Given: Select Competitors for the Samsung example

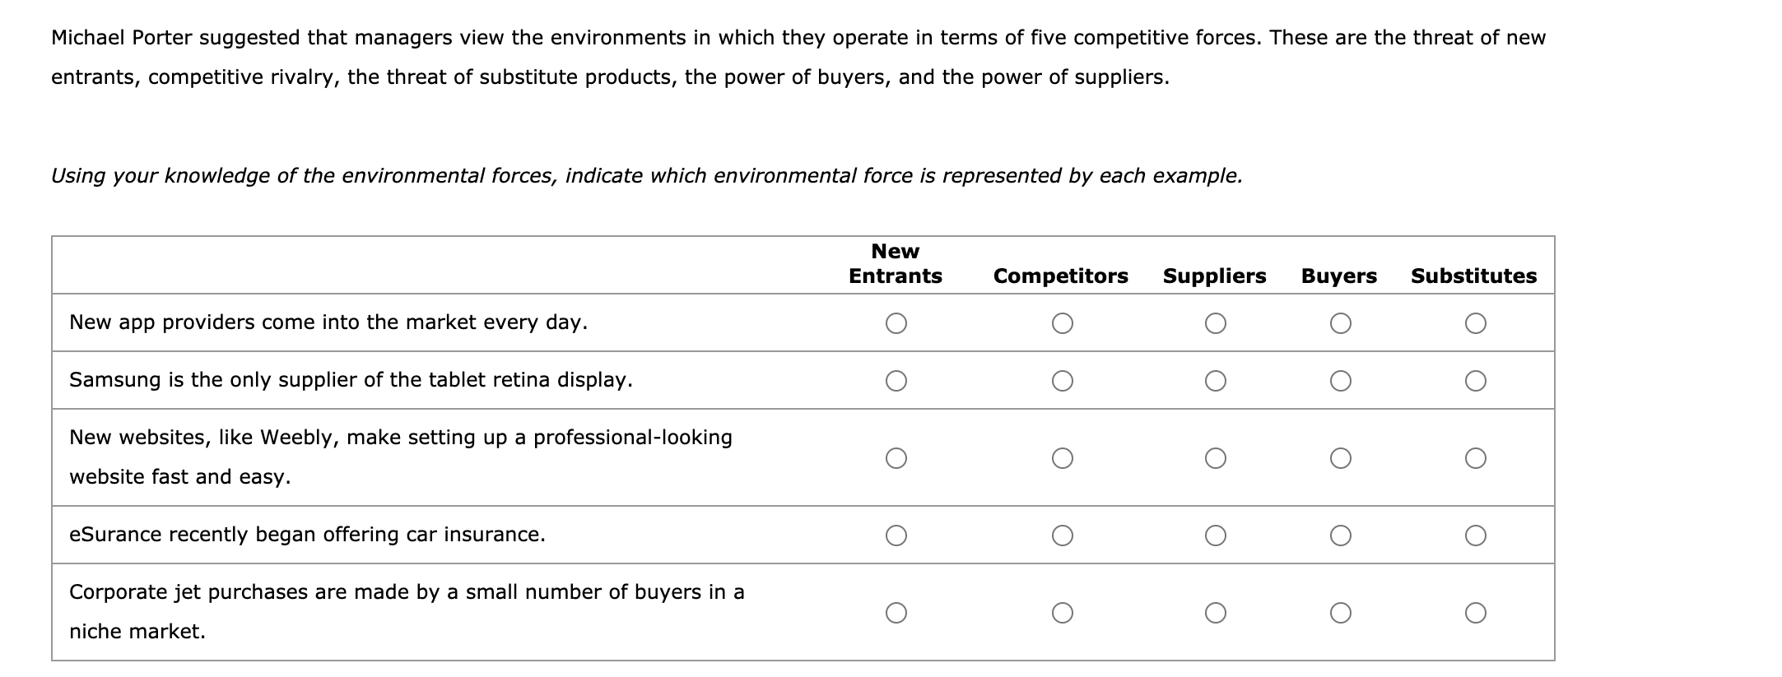Looking at the screenshot, I should (1062, 379).
